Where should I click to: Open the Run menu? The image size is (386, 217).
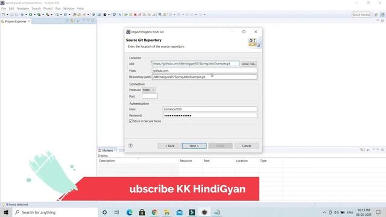(58, 8)
